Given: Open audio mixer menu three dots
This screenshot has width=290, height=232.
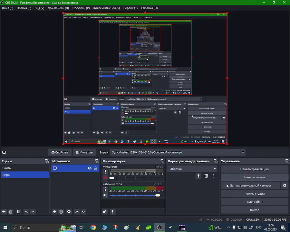Looking at the screenshot, I should point(113,211).
